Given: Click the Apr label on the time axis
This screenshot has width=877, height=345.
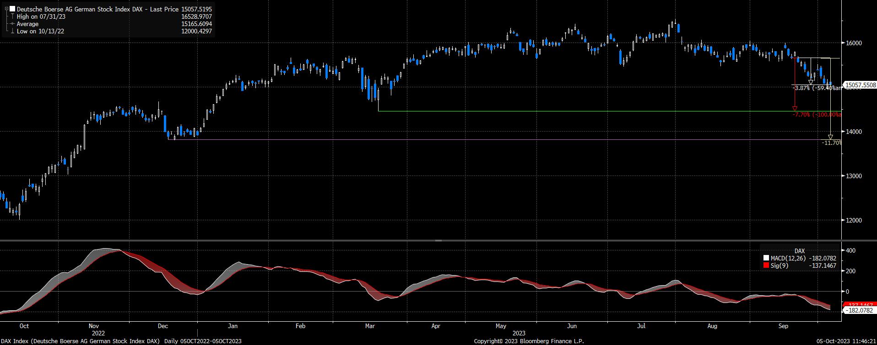Looking at the screenshot, I should tap(436, 326).
